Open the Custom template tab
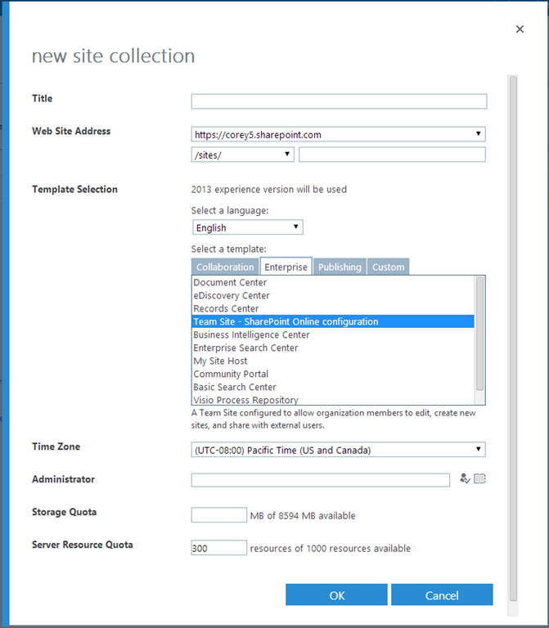Image resolution: width=549 pixels, height=628 pixels. point(389,267)
